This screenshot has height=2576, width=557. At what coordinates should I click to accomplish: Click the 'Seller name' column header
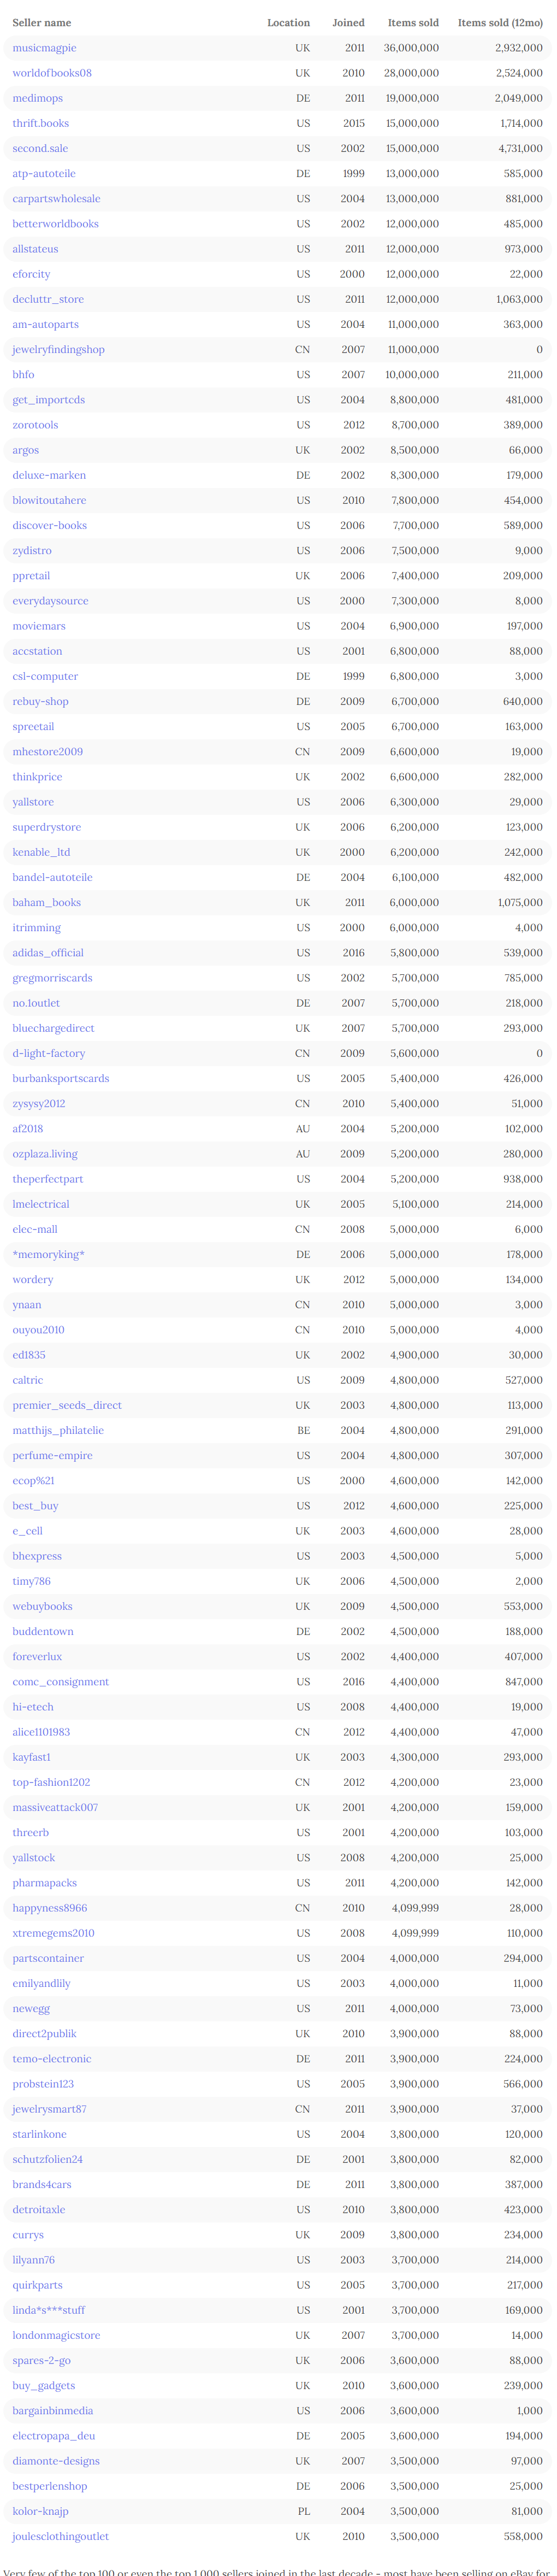42,22
